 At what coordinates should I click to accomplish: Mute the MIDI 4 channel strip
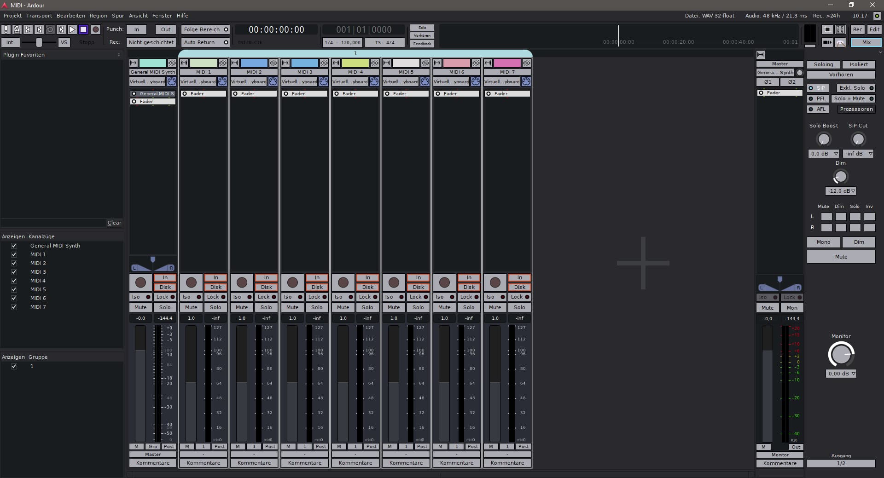[x=343, y=307]
